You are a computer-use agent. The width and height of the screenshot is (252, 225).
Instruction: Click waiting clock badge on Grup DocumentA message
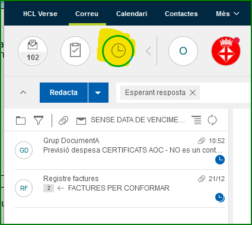220,160
